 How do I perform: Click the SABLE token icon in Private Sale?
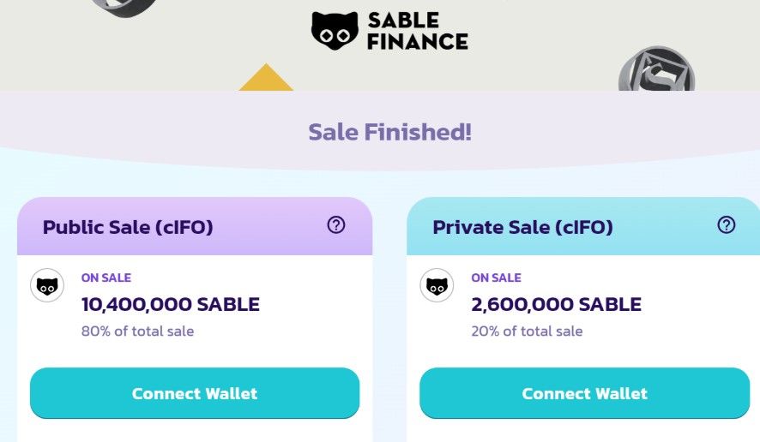[437, 285]
